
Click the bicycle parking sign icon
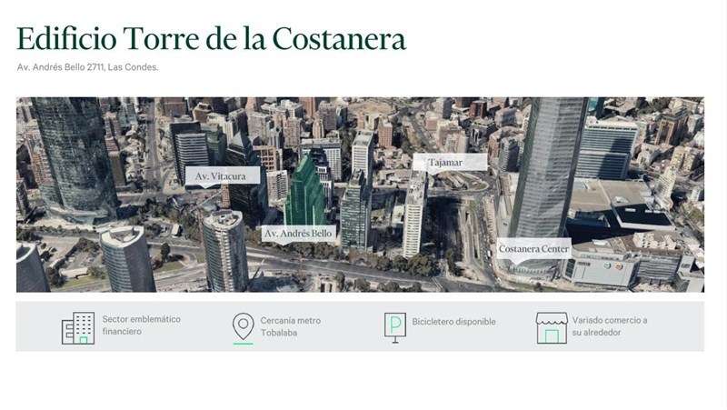coord(395,327)
